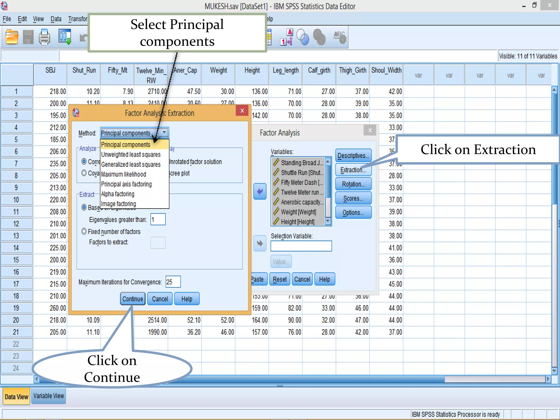
Task: Pick Generalized least squares method
Action: pos(135,164)
